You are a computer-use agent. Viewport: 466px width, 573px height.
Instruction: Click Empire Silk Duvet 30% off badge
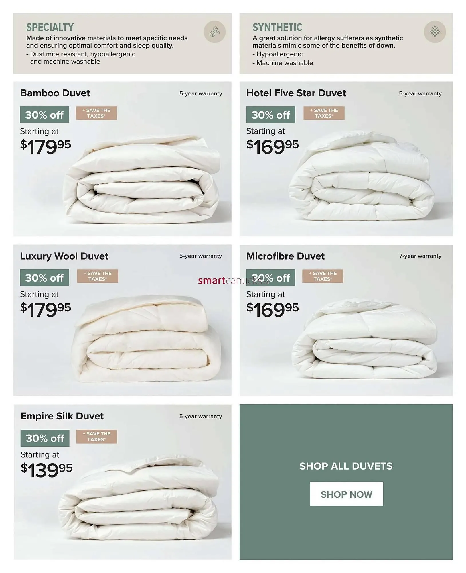45,438
